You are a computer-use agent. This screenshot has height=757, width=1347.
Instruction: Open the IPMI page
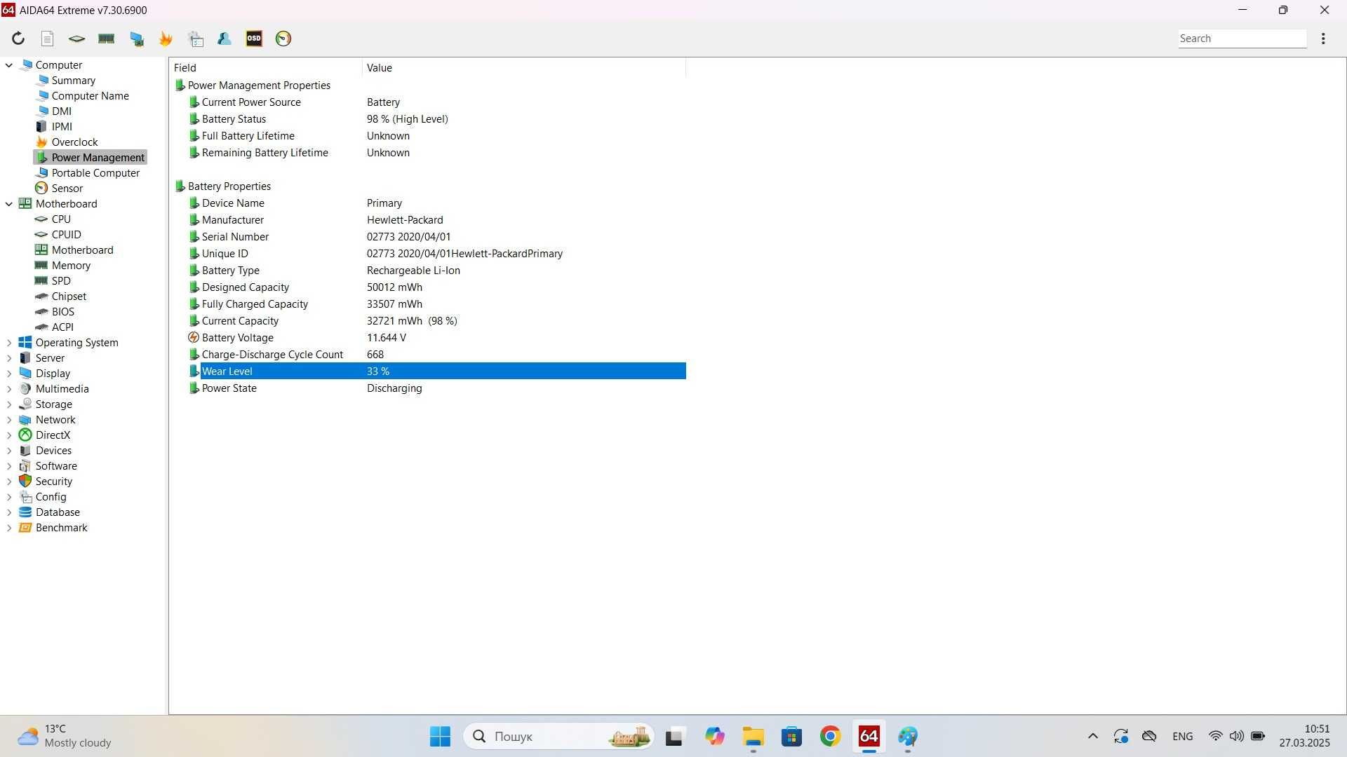[x=62, y=127]
